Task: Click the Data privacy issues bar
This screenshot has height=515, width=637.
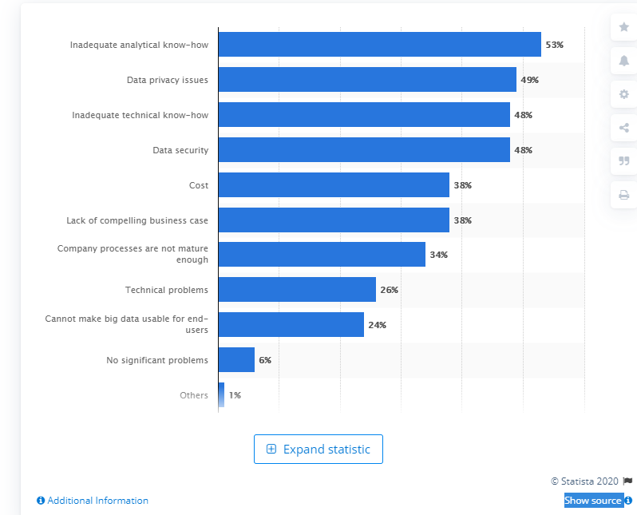Action: click(x=367, y=80)
